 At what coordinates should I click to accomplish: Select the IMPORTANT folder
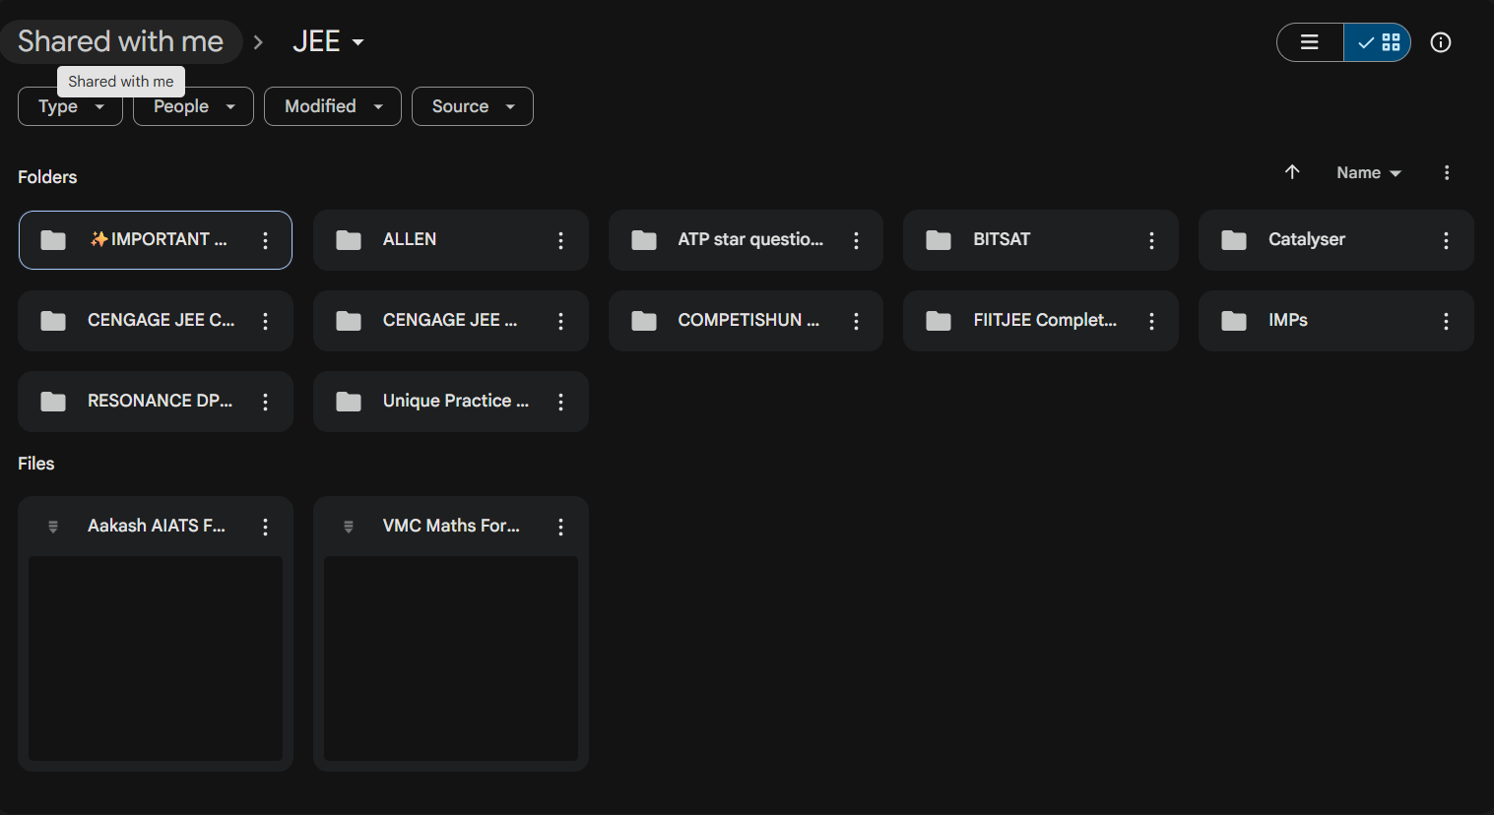[x=156, y=240]
